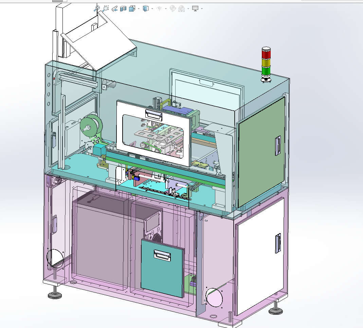Select the handle on the green side door
Viewport: 363px width, 328px height.
278,145
